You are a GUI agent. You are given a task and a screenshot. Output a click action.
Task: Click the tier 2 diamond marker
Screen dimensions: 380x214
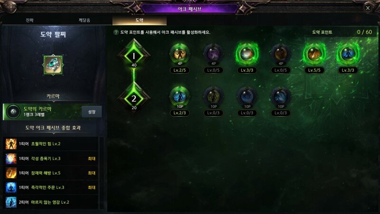pyautogui.click(x=134, y=98)
